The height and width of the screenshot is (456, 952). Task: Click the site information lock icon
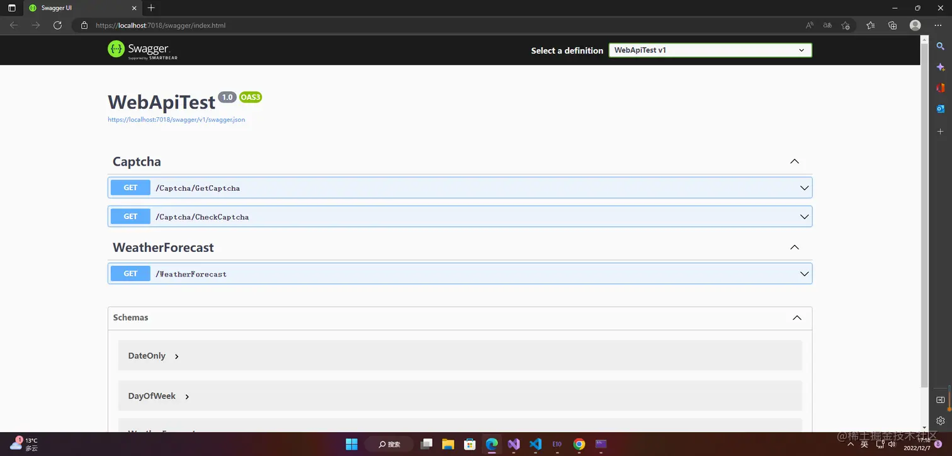tap(84, 26)
